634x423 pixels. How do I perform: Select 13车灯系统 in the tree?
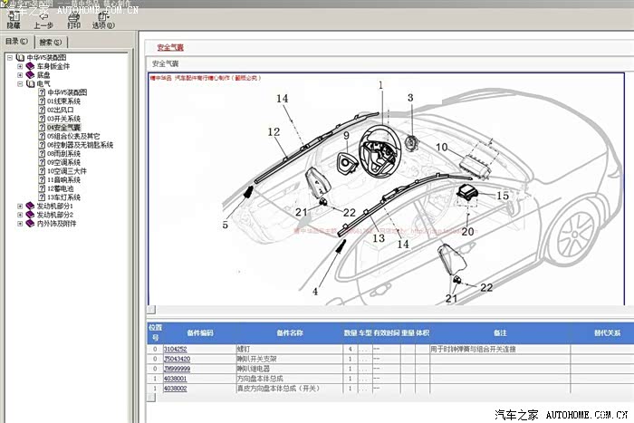[x=63, y=197]
